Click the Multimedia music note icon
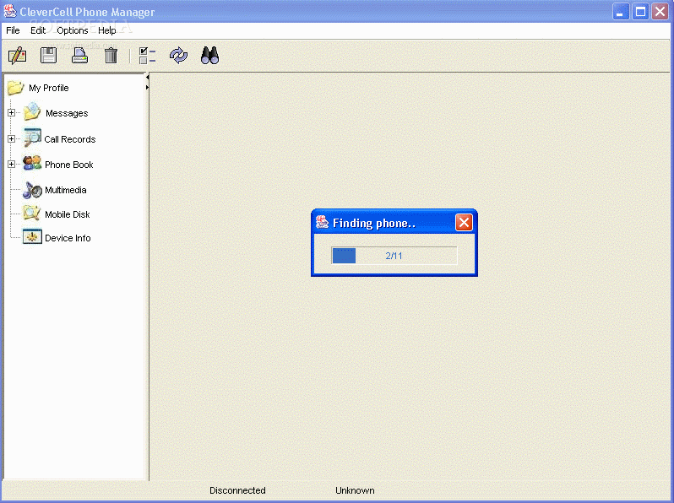Screen dimensions: 674x503 pyautogui.click(x=32, y=190)
